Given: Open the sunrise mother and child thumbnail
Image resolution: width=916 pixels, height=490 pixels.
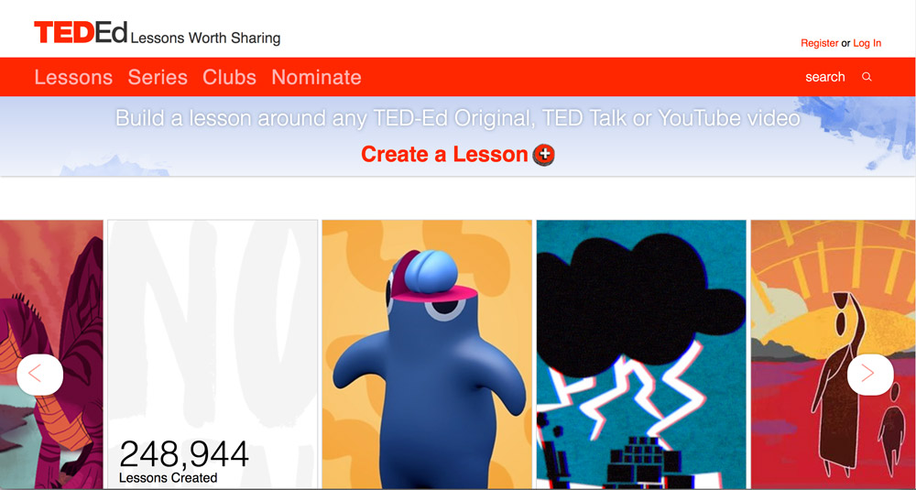Looking at the screenshot, I should pos(833,354).
